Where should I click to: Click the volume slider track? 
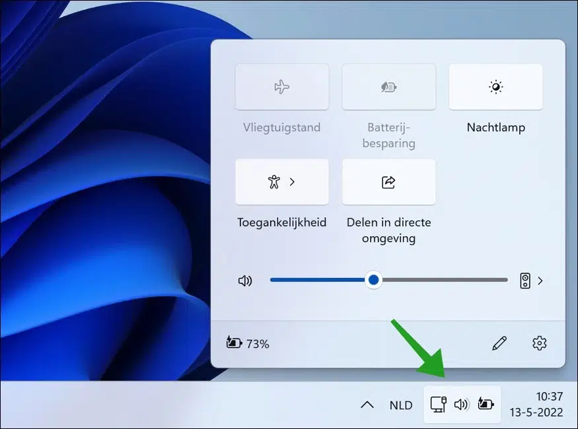[x=389, y=280]
